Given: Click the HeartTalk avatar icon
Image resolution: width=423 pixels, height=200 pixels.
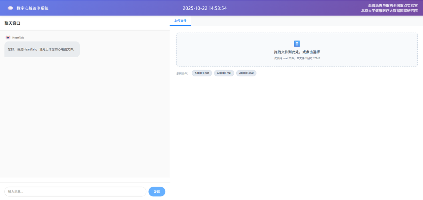Looking at the screenshot, I should tap(8, 38).
